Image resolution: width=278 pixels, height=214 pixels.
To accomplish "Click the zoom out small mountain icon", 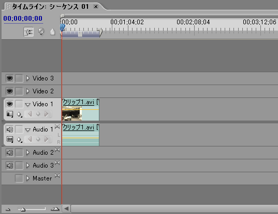I will 8,209.
